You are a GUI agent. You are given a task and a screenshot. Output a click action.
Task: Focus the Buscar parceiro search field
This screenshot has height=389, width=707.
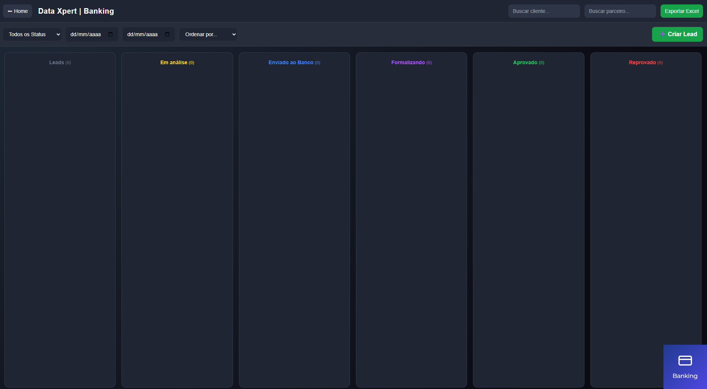click(620, 11)
